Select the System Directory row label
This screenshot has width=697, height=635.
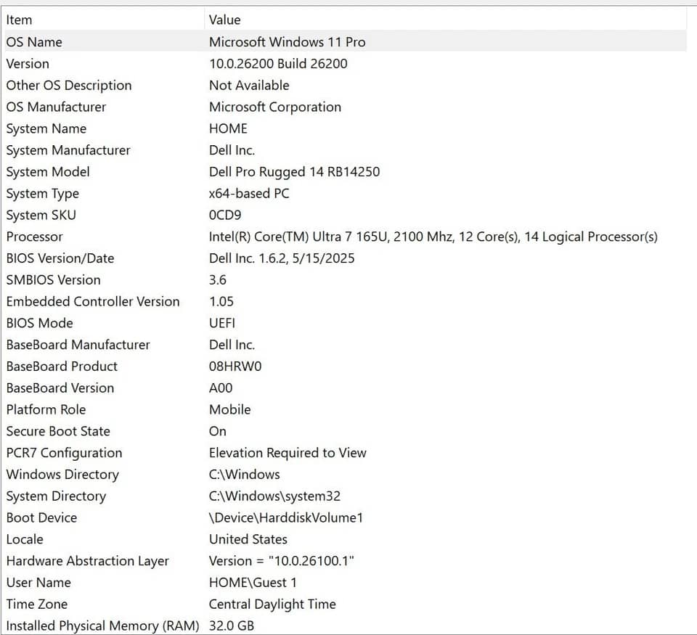pos(56,496)
